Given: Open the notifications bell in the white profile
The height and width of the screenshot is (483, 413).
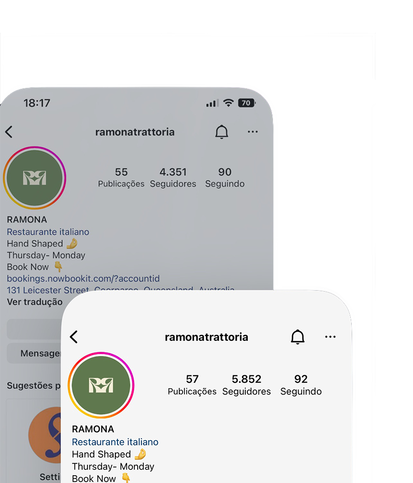Looking at the screenshot, I should (x=298, y=337).
